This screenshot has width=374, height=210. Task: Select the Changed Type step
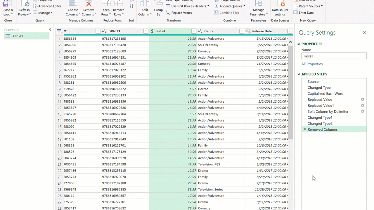(319, 87)
